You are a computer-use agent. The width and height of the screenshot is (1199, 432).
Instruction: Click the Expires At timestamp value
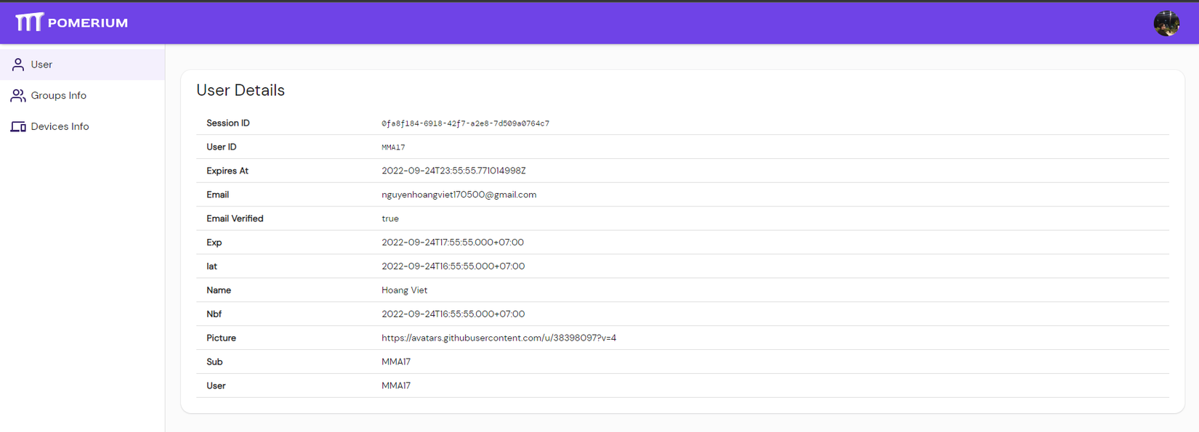453,171
